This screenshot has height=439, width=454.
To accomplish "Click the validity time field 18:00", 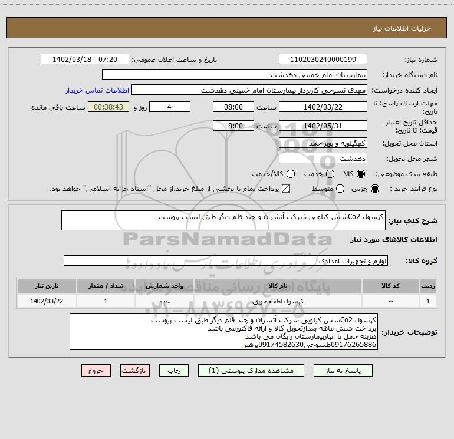I will [233, 126].
